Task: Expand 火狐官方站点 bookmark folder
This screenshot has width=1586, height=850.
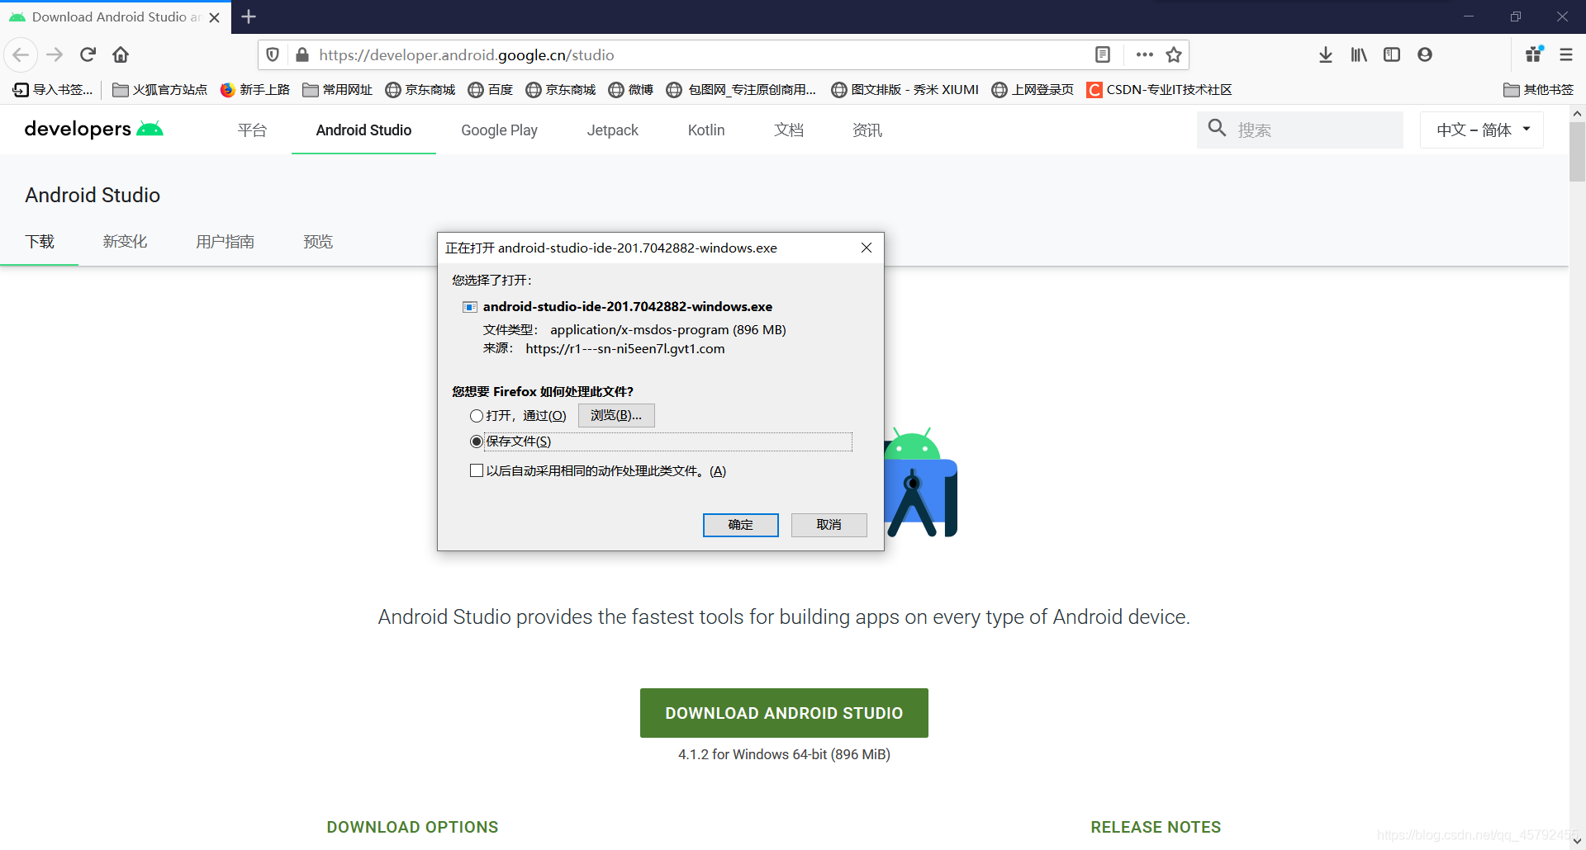Action: coord(160,89)
